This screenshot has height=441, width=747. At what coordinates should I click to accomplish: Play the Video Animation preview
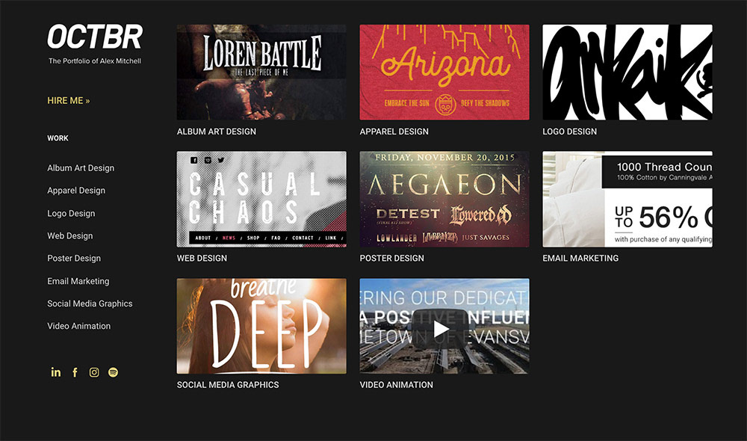click(x=441, y=328)
